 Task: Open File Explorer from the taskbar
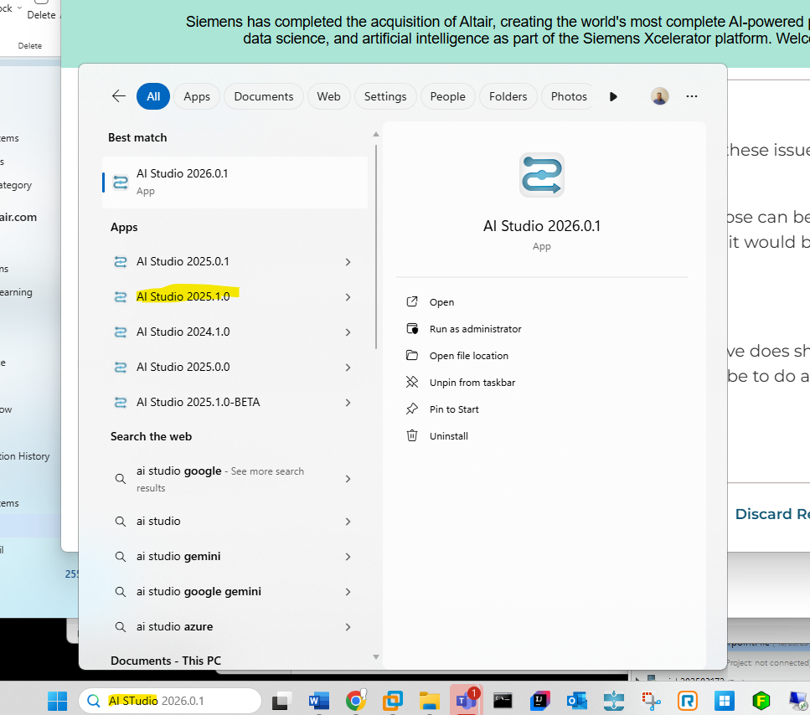tap(429, 701)
